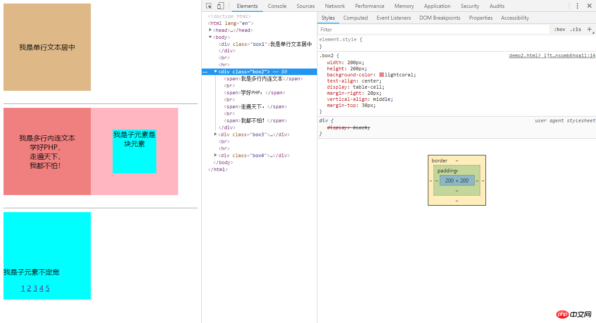Expand the head element node
Image resolution: width=596 pixels, height=323 pixels.
coord(210,30)
